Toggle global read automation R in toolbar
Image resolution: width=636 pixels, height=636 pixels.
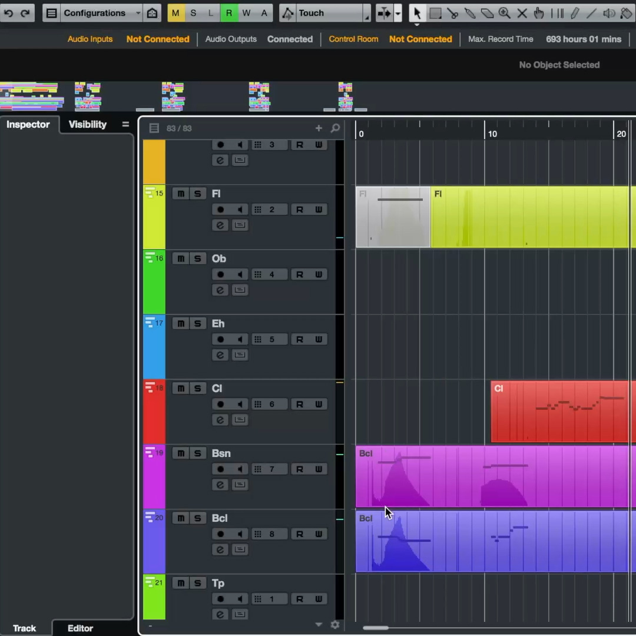coord(228,13)
